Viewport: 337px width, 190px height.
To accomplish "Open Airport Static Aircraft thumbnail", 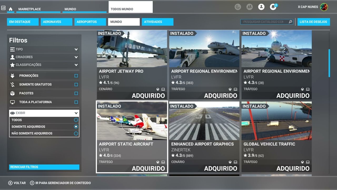I will pos(132,121).
